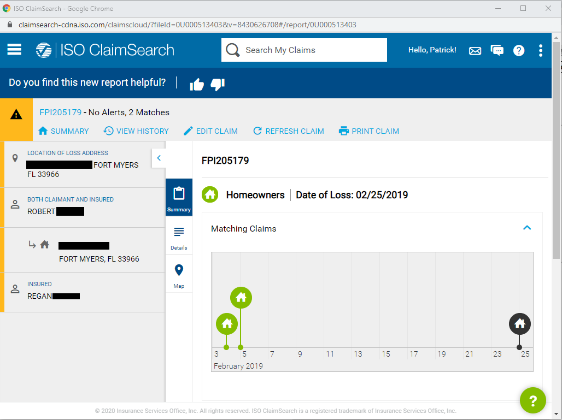The height and width of the screenshot is (420, 562).
Task: Click Print Claim
Action: tap(369, 131)
